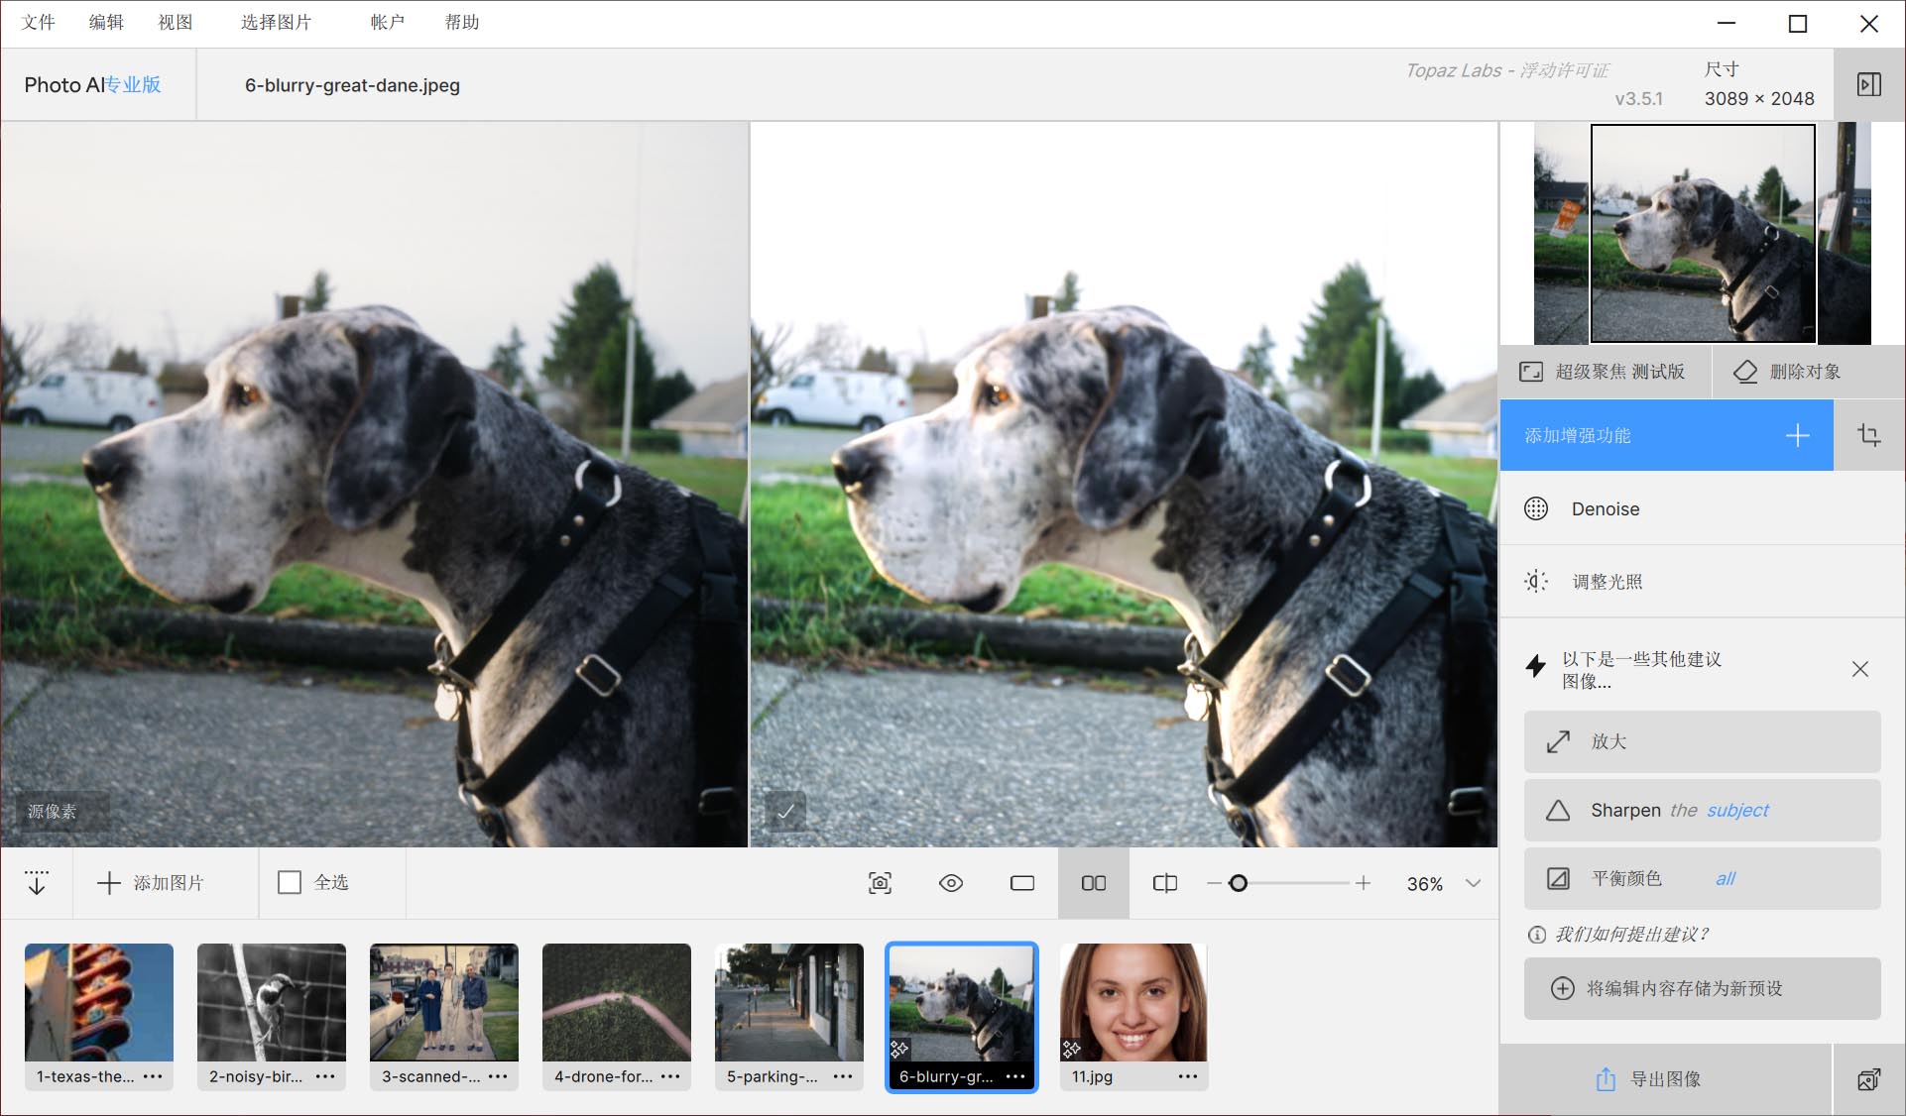
Task: Switch to single view layout icon
Action: click(1022, 883)
